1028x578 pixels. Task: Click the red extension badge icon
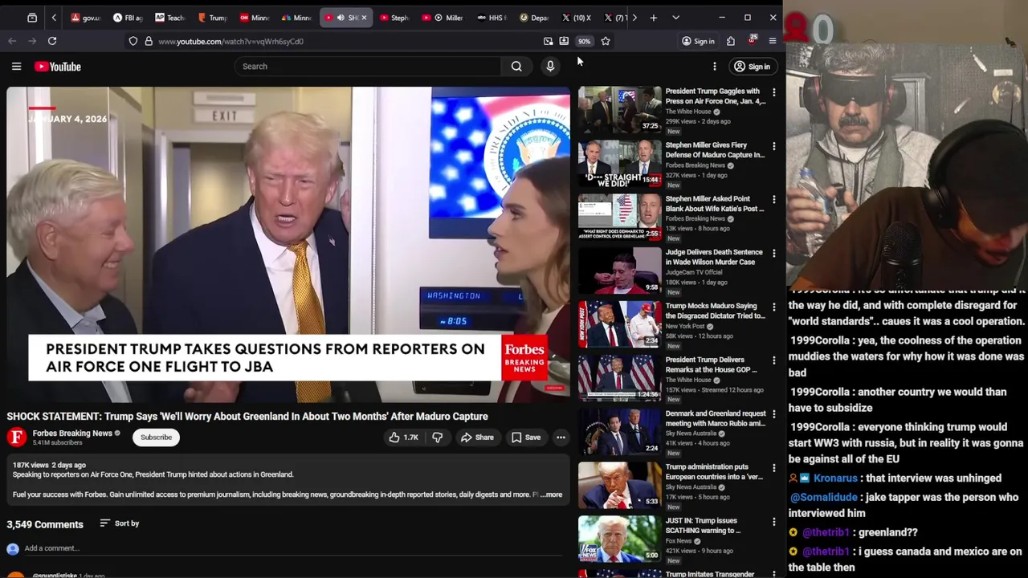tap(753, 40)
